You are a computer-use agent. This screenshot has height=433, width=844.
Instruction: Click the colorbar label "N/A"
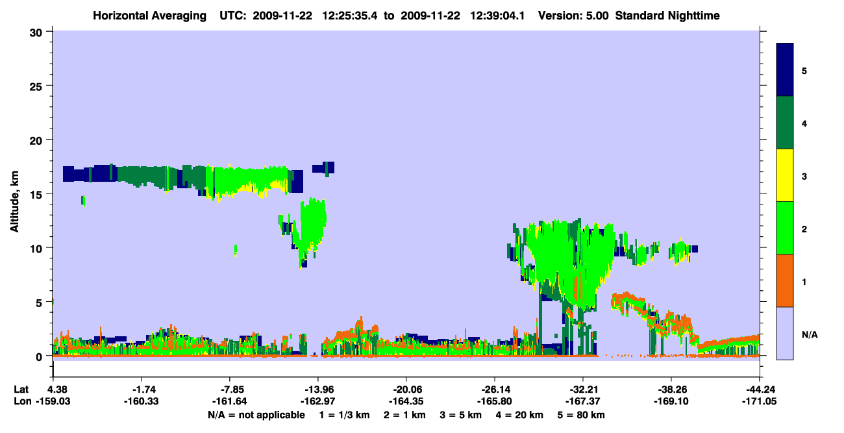point(810,334)
